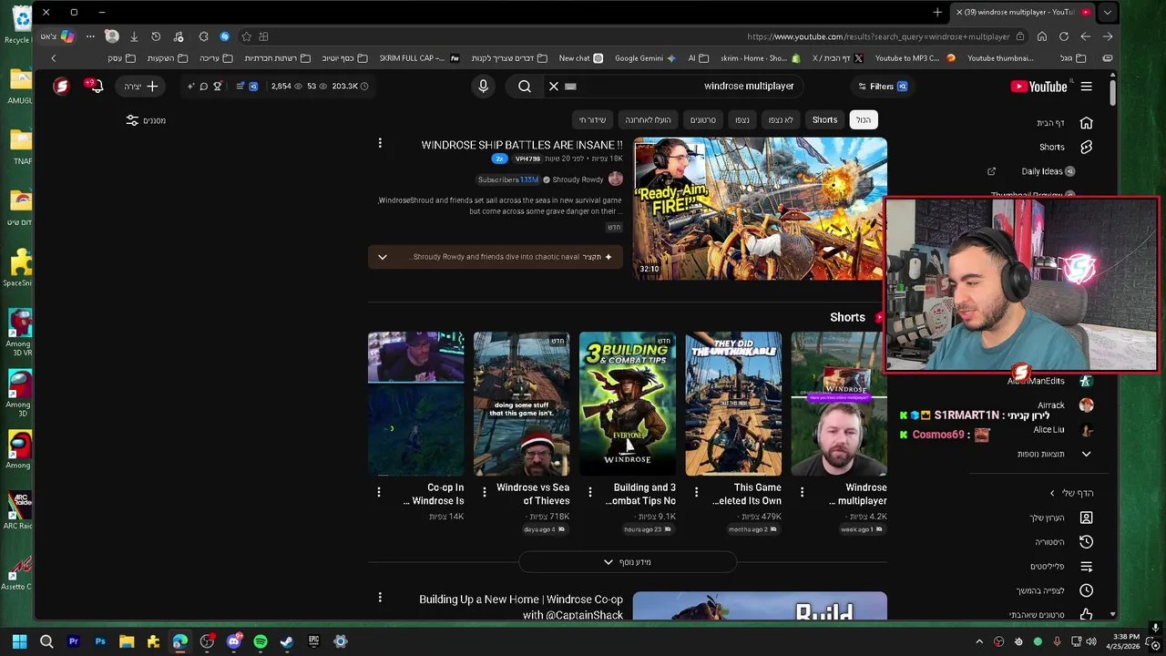The height and width of the screenshot is (656, 1166).
Task: Open the browser tab list dropdown
Action: (1107, 12)
